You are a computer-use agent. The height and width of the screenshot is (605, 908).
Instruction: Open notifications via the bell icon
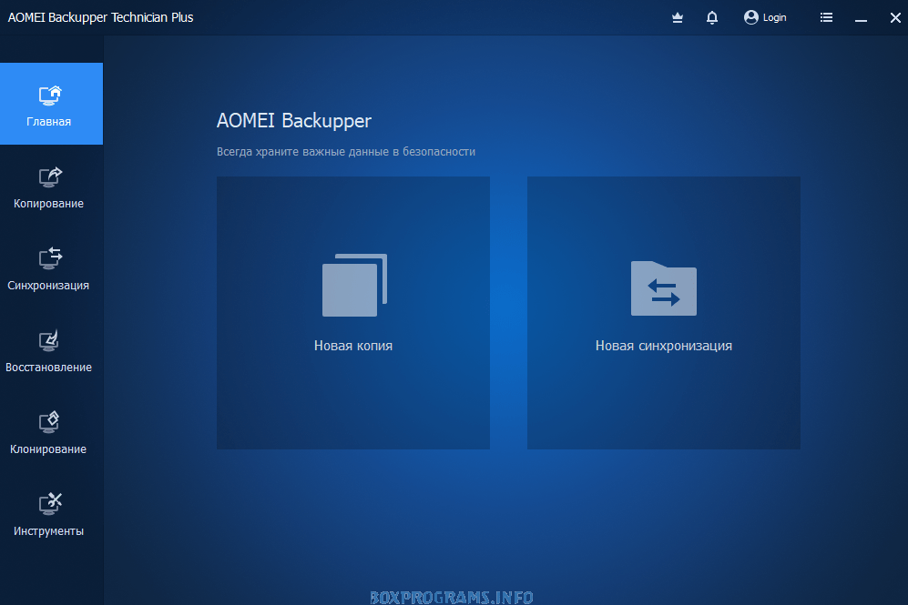click(x=712, y=18)
